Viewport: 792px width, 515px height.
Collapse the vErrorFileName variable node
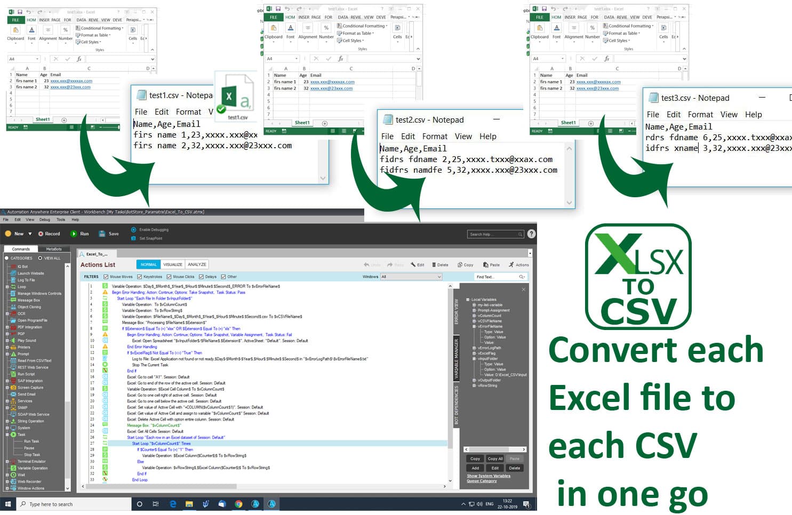pyautogui.click(x=474, y=326)
